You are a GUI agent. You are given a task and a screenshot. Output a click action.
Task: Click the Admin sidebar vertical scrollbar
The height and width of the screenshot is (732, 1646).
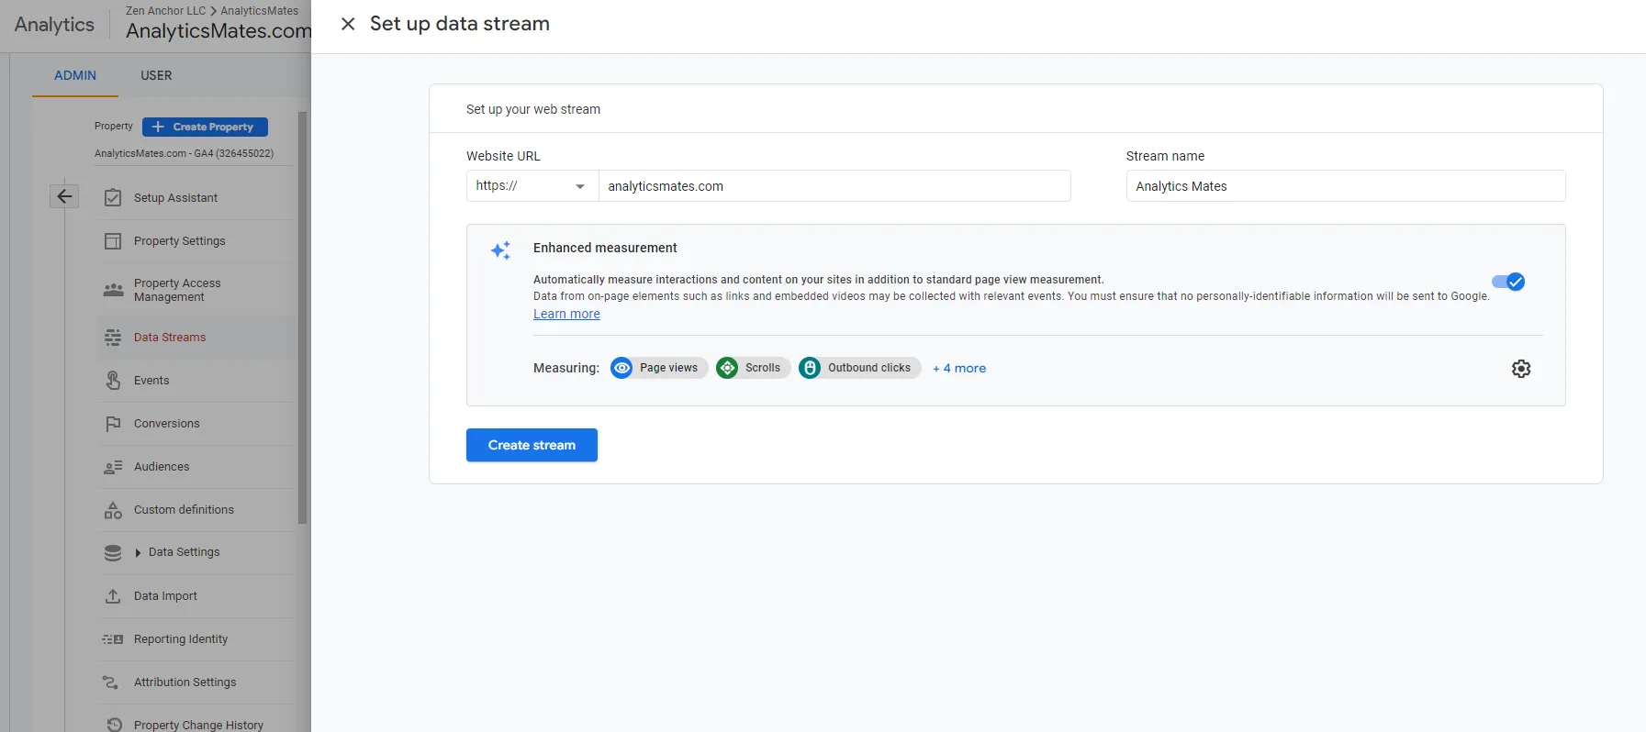(x=302, y=318)
